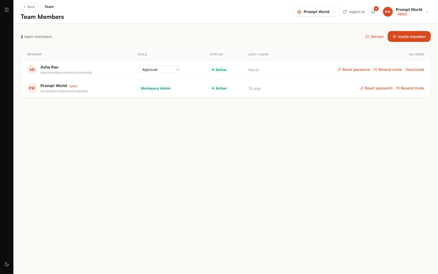Screen dimensions: 438x274
Task: Click the Asha Rao AR avatar
Action: coord(32,70)
